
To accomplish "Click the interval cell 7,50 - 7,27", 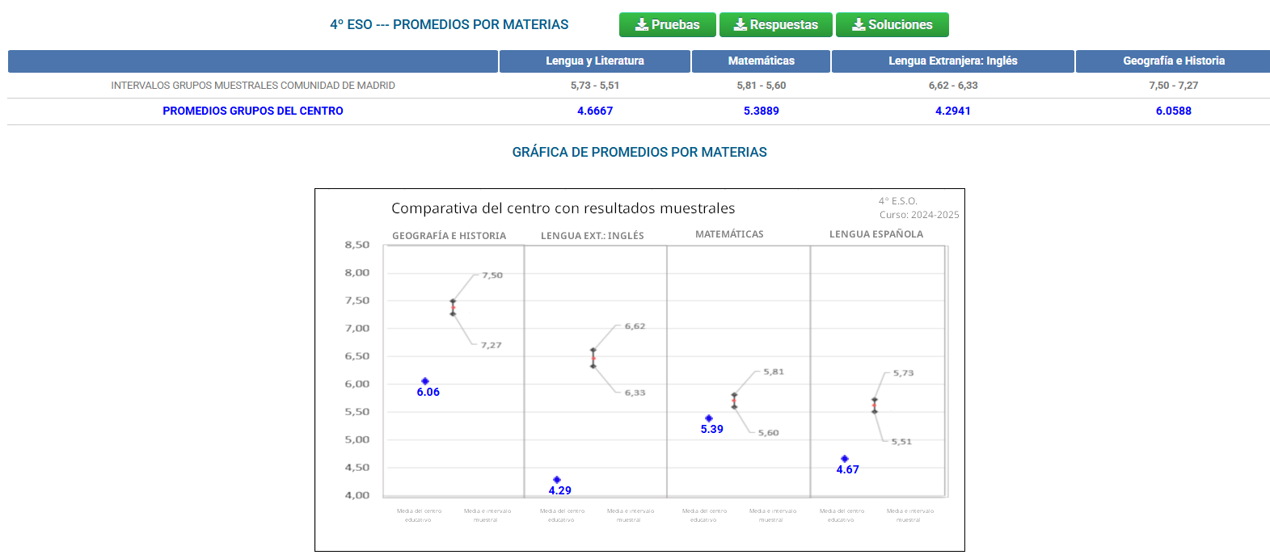I will 1173,86.
